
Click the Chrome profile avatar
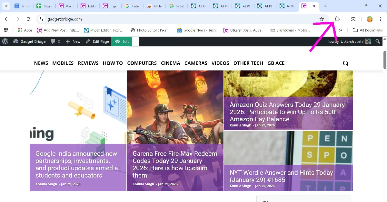click(369, 19)
